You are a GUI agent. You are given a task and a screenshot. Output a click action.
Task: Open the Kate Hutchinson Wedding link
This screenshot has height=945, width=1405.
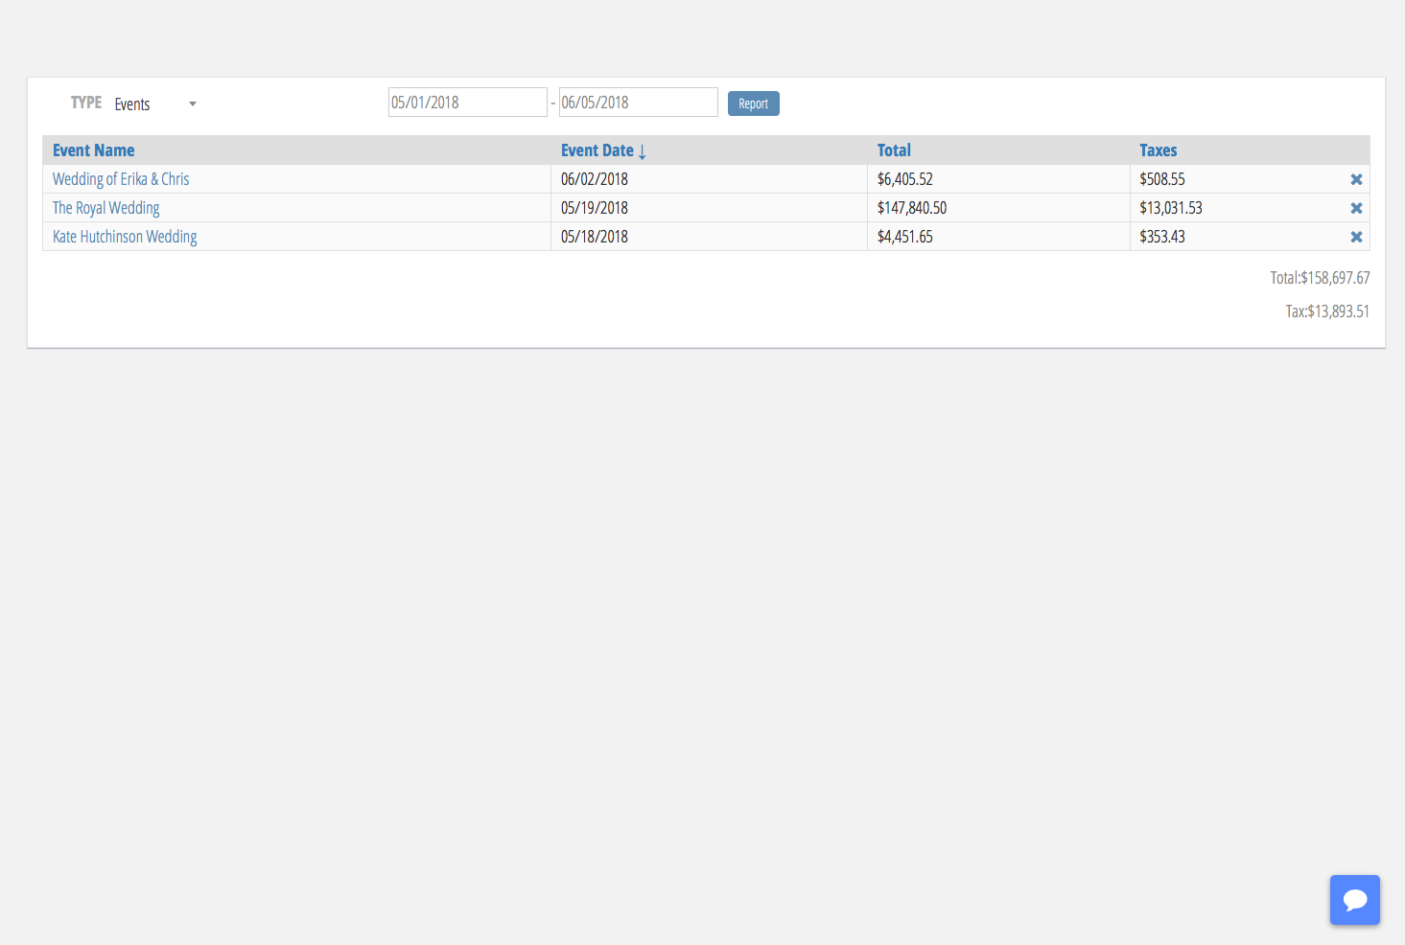point(125,237)
